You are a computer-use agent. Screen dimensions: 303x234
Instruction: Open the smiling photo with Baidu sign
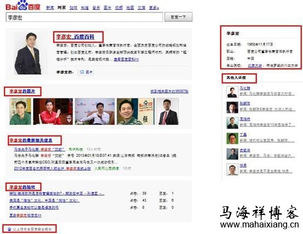(136, 112)
